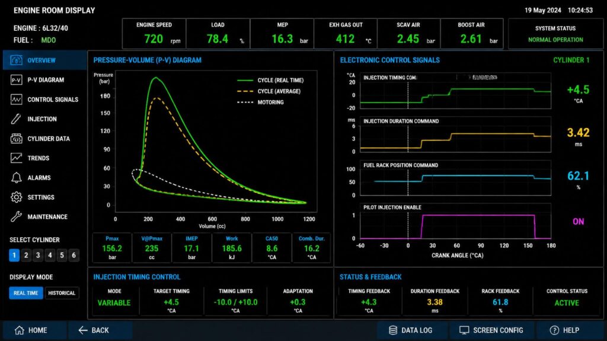Select cylinder 3
The width and height of the screenshot is (607, 341).
(x=38, y=255)
